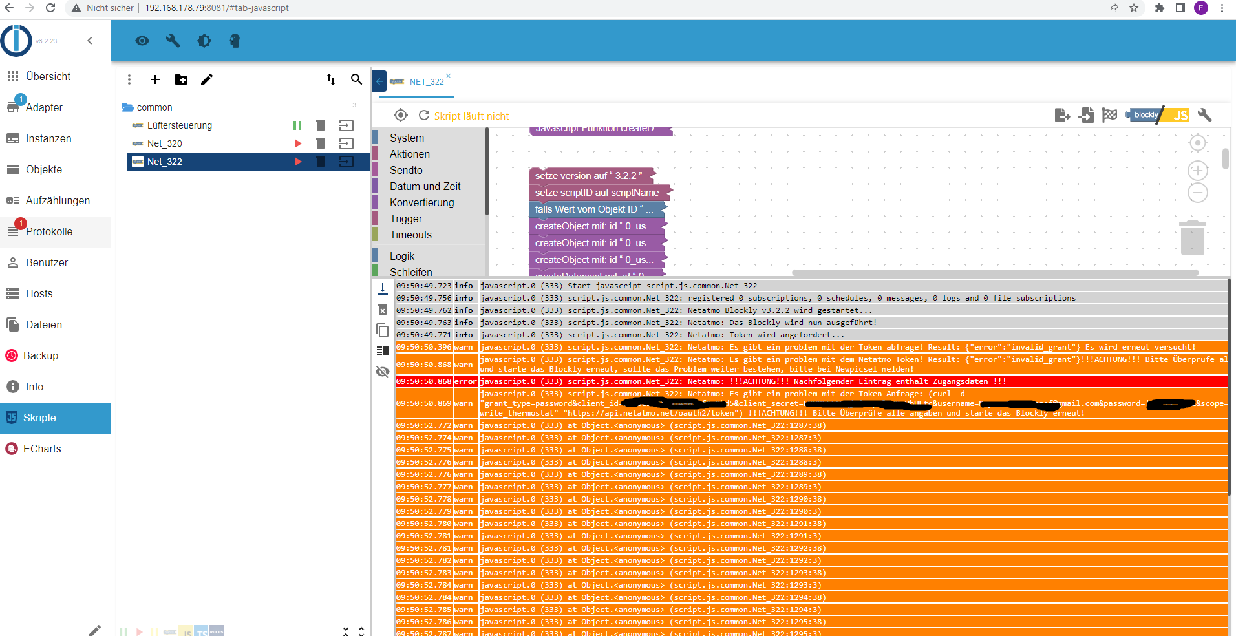Click the Blockly horizontal scrollbar

(x=996, y=273)
